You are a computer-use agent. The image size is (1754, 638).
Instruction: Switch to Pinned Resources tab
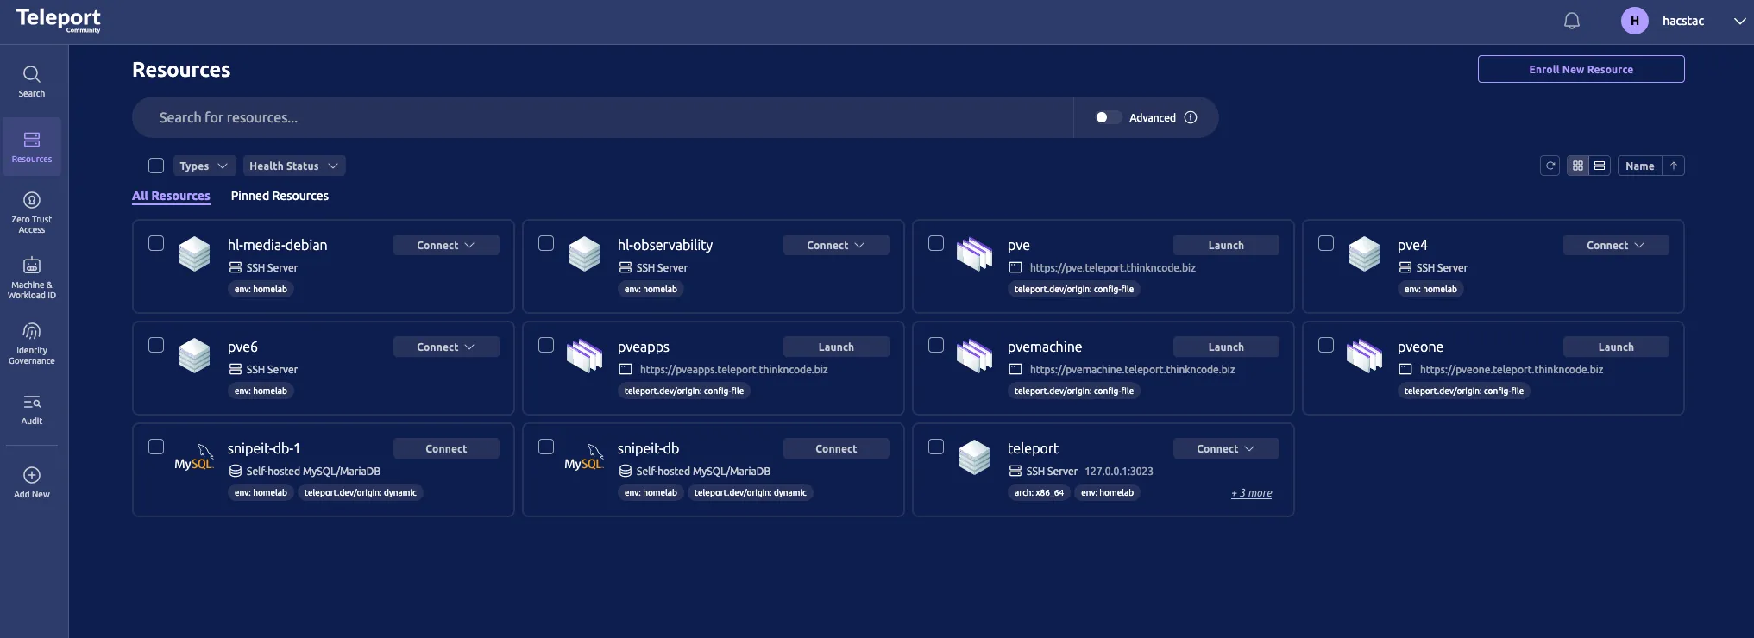coord(280,196)
